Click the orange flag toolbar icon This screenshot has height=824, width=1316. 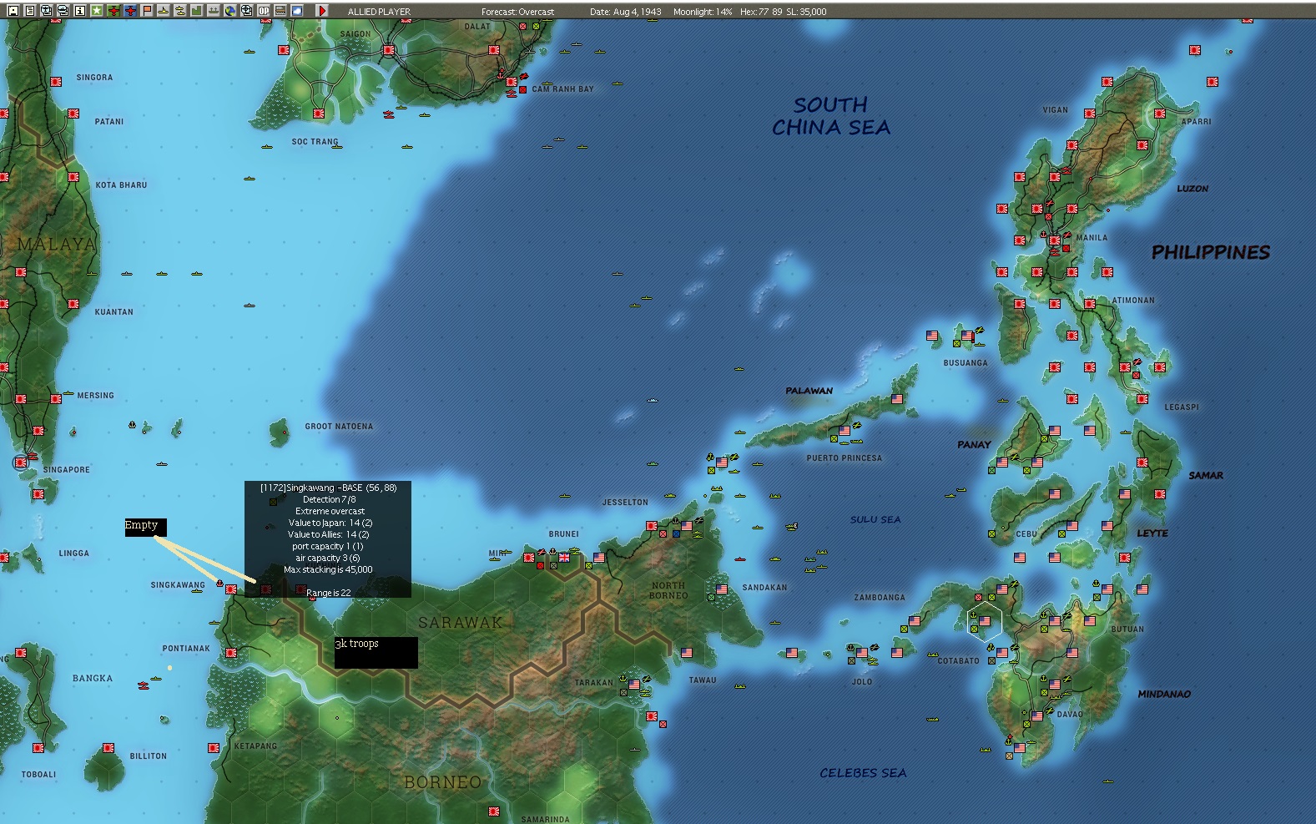coord(147,11)
